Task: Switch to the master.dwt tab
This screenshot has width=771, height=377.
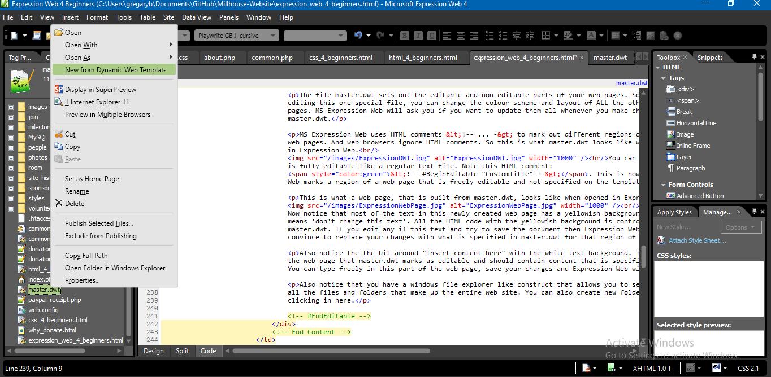Action: 610,58
